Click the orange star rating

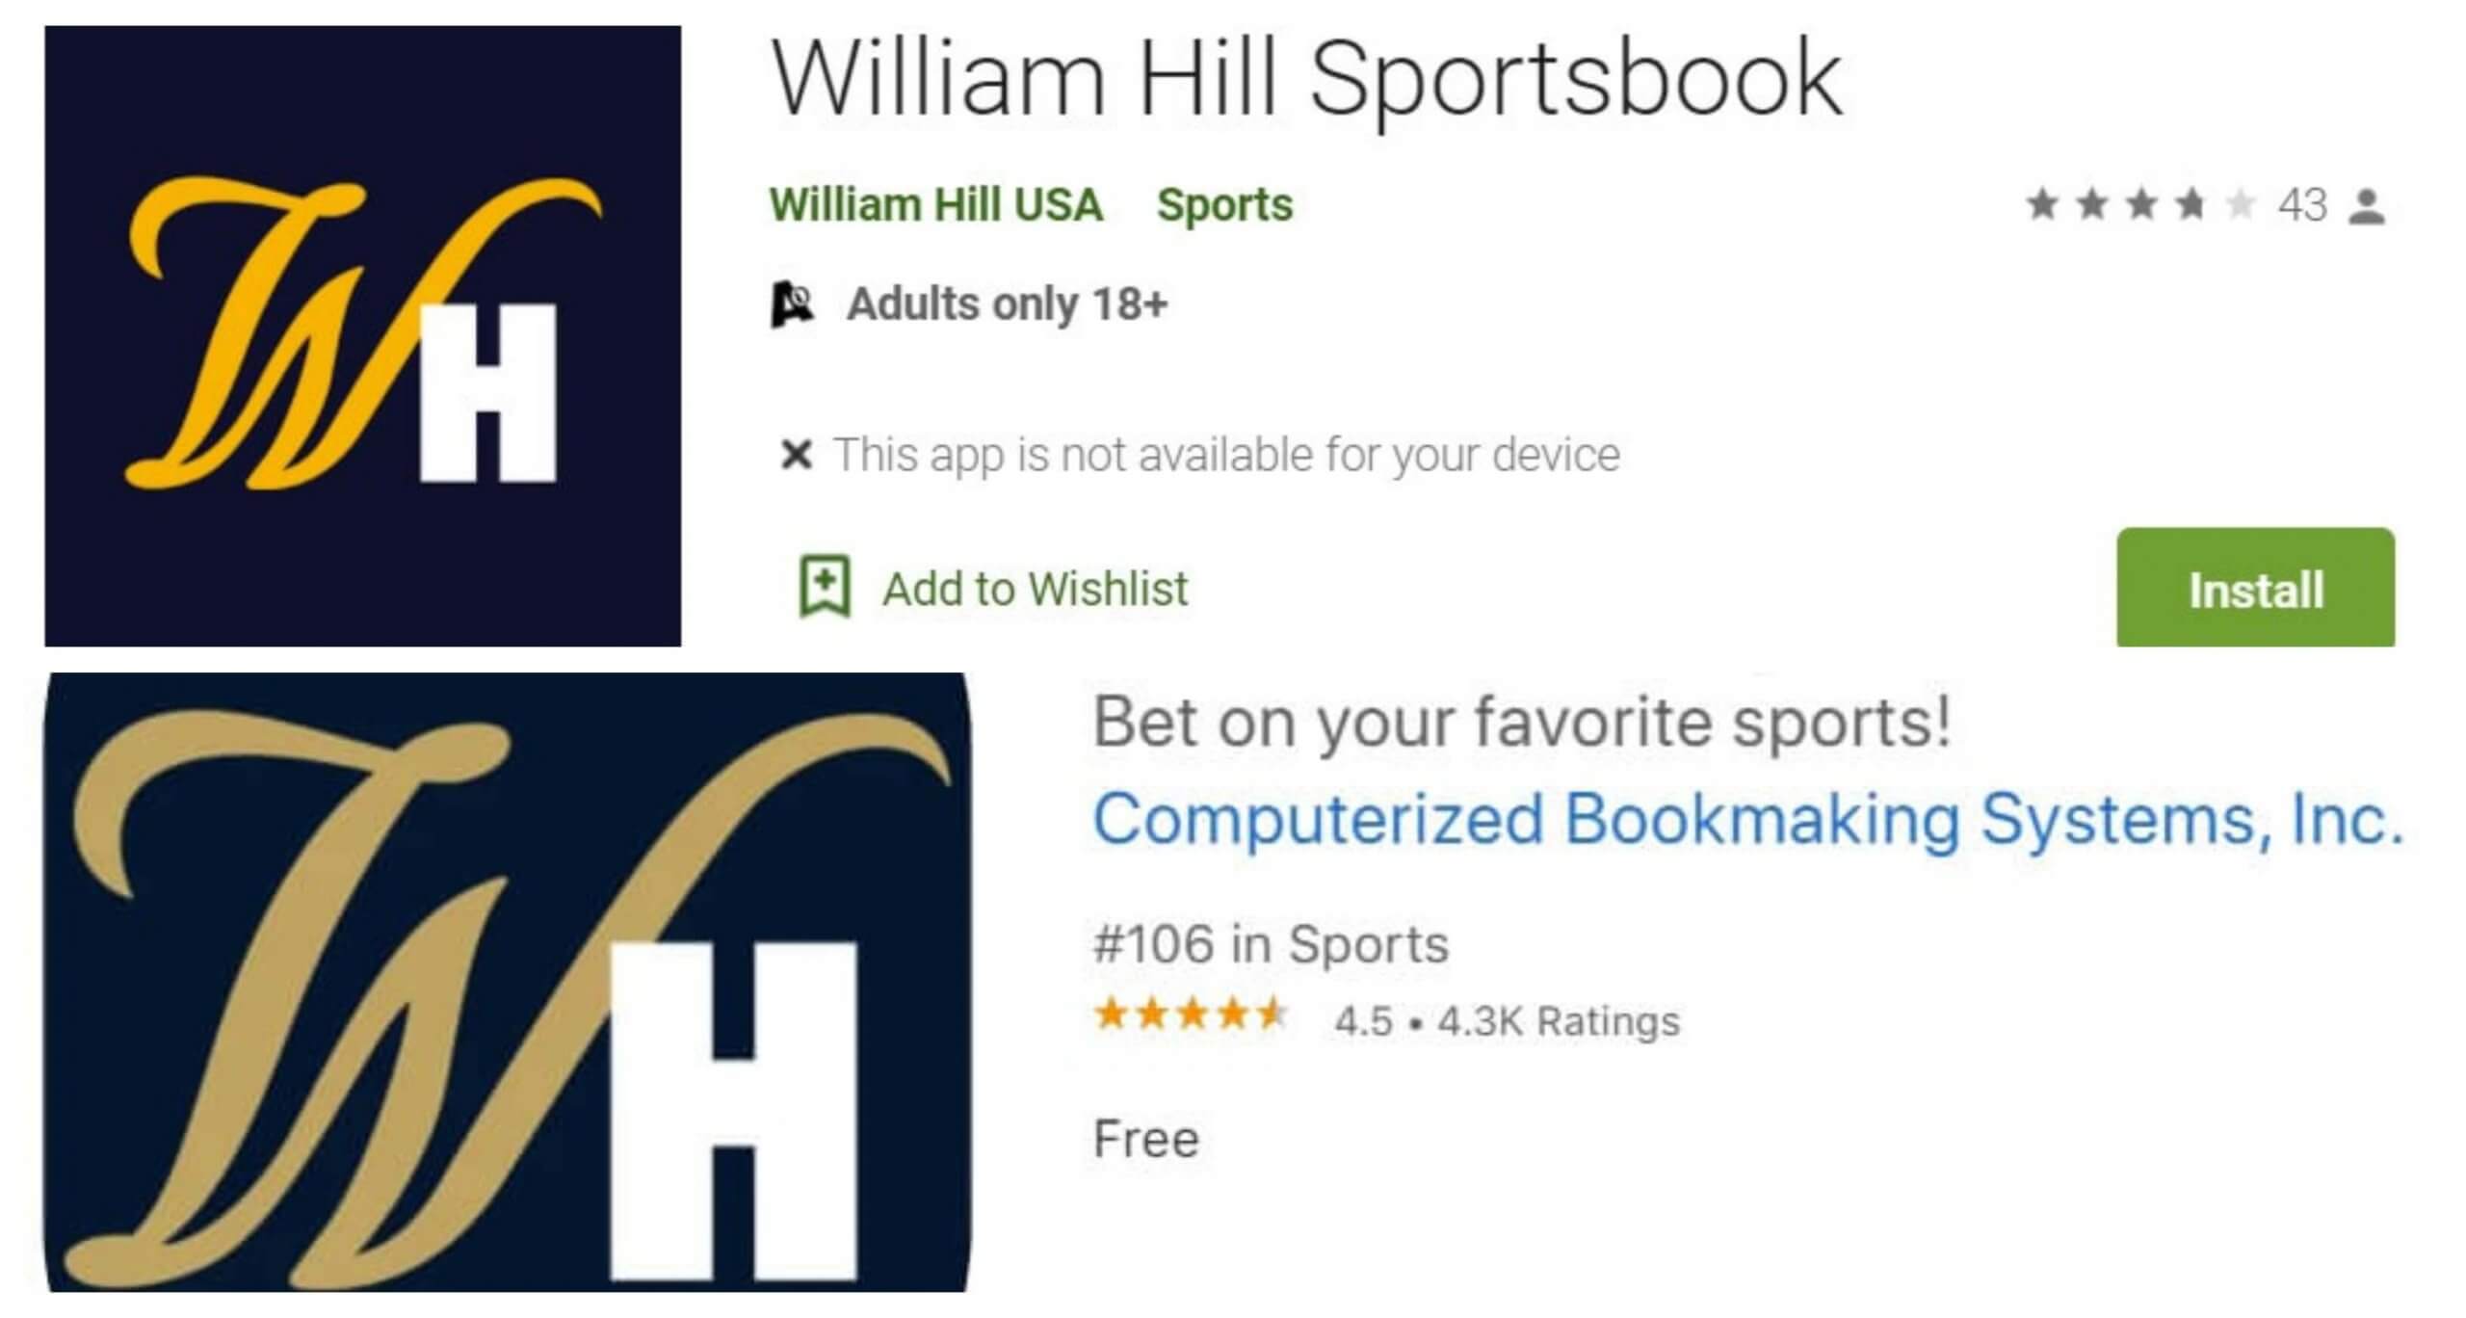pos(1192,1014)
